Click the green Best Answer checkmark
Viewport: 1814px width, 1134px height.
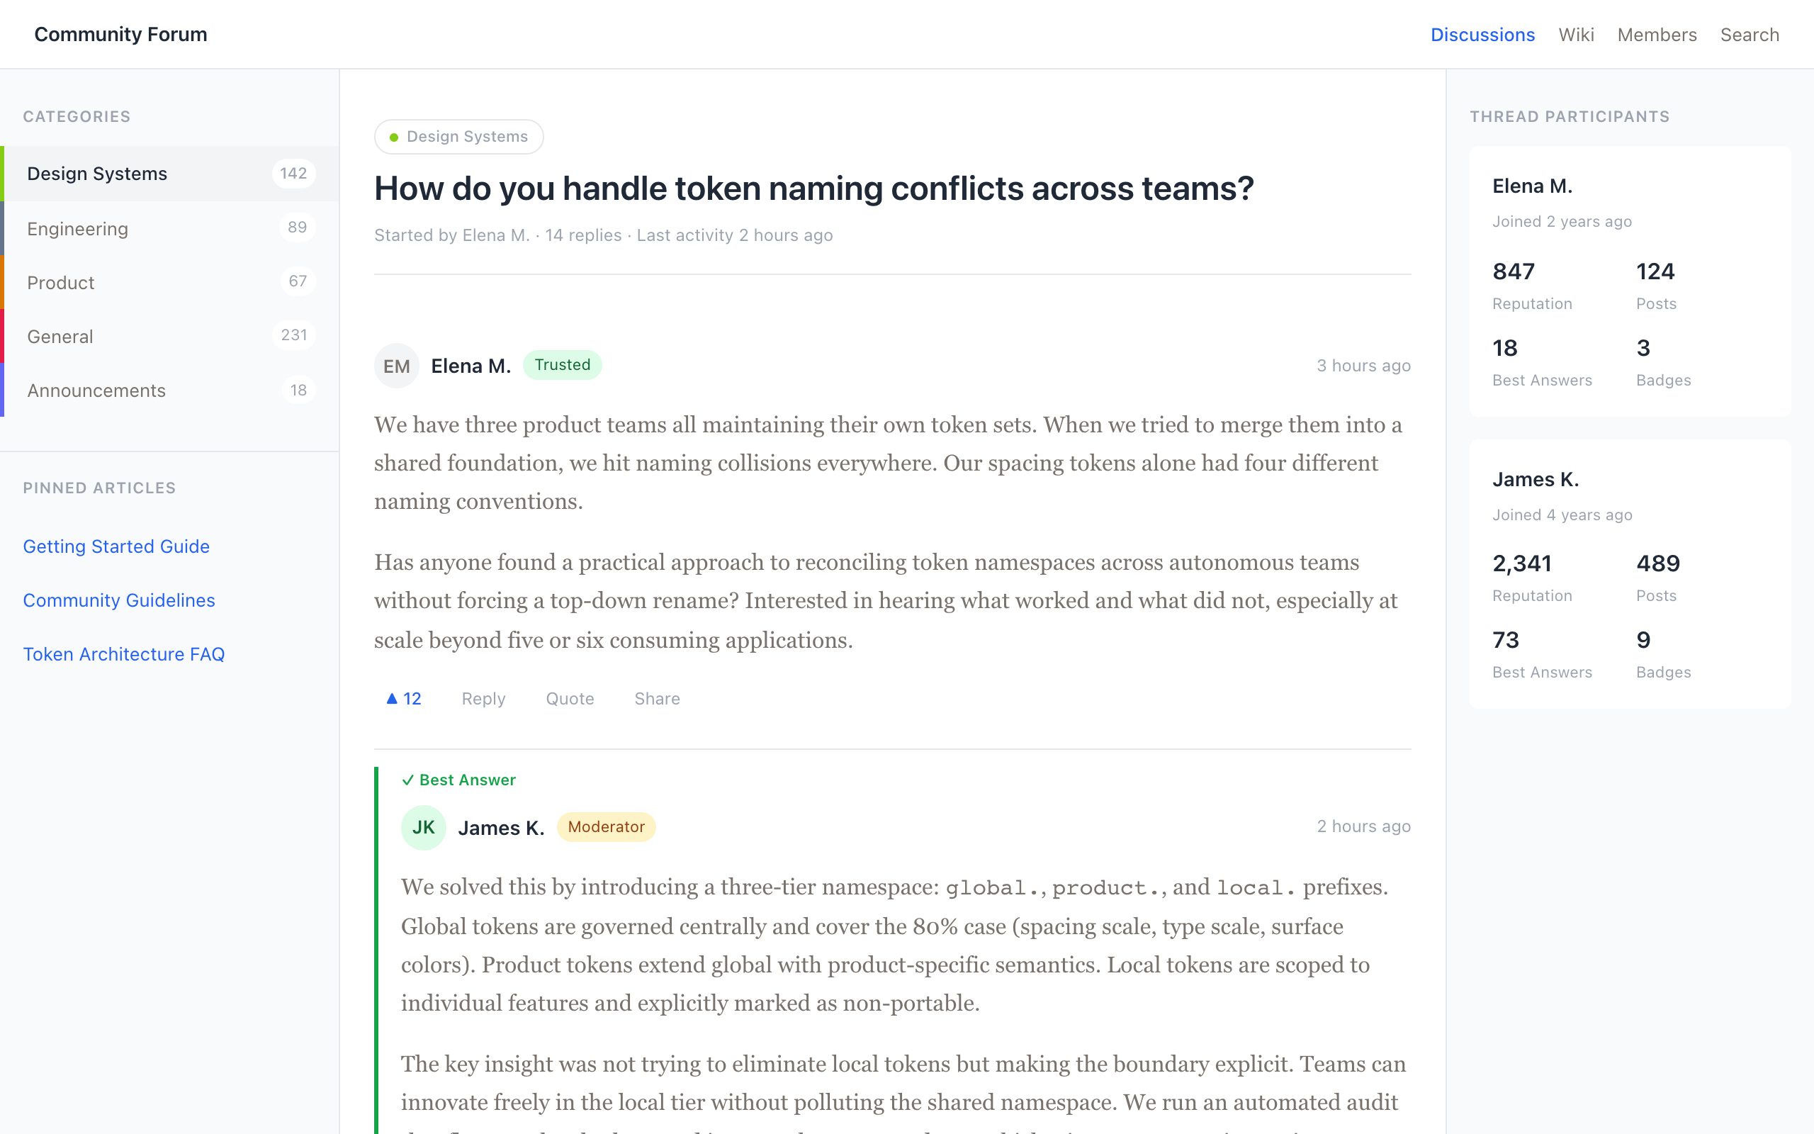407,780
